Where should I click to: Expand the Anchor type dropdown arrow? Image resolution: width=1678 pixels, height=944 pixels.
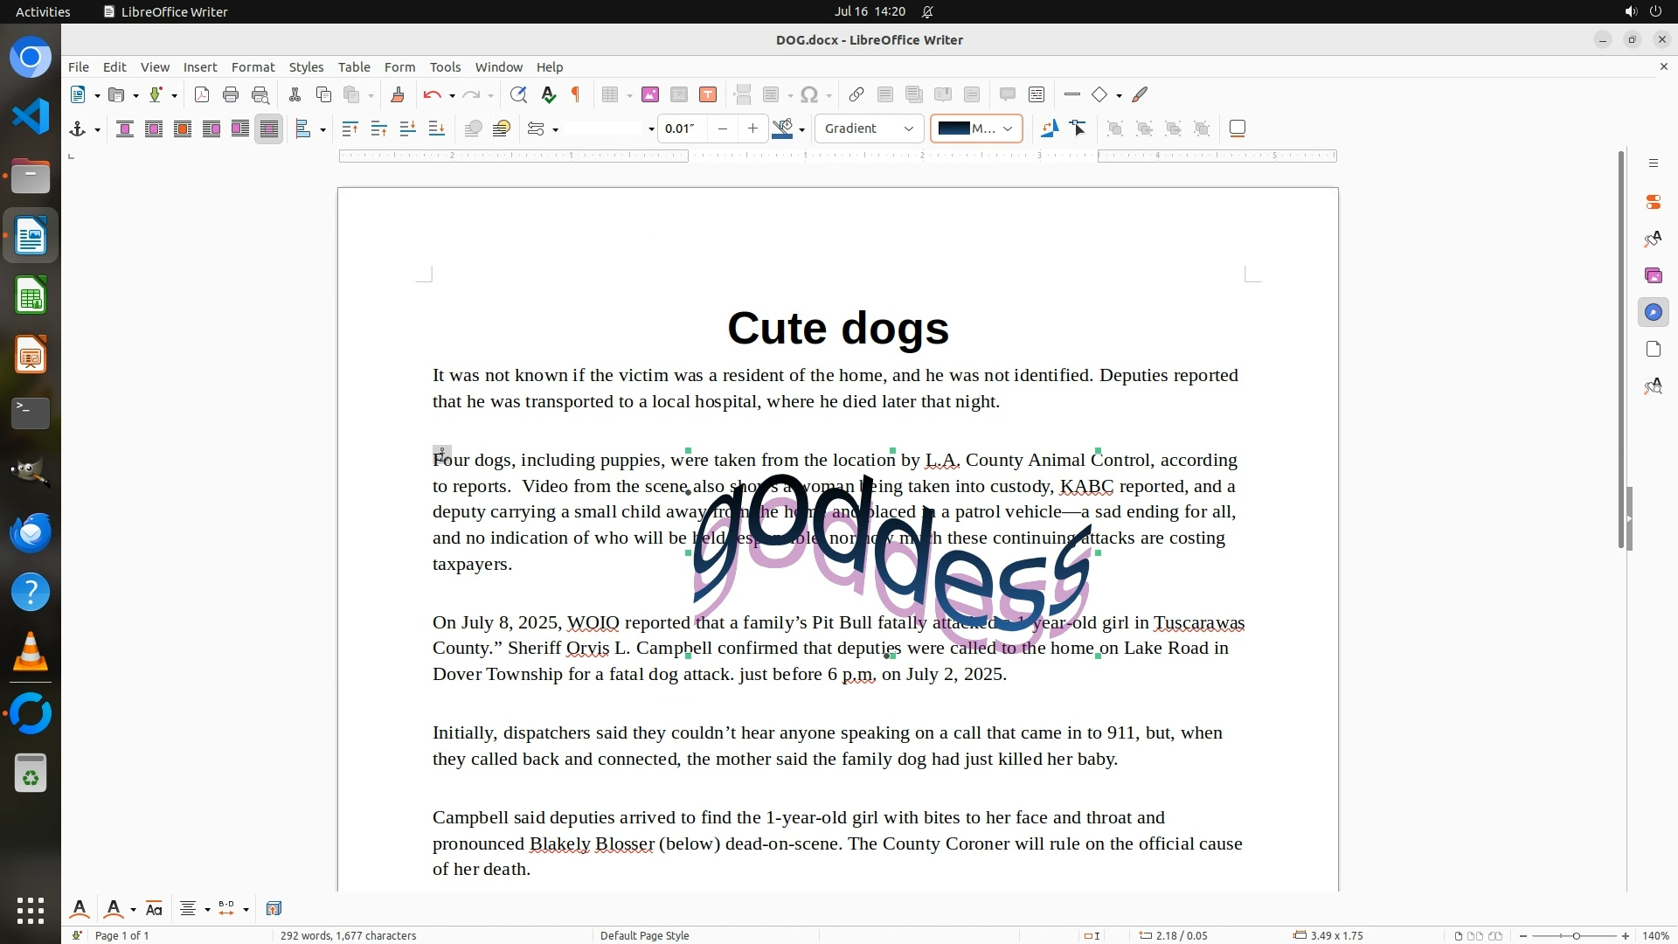click(97, 129)
